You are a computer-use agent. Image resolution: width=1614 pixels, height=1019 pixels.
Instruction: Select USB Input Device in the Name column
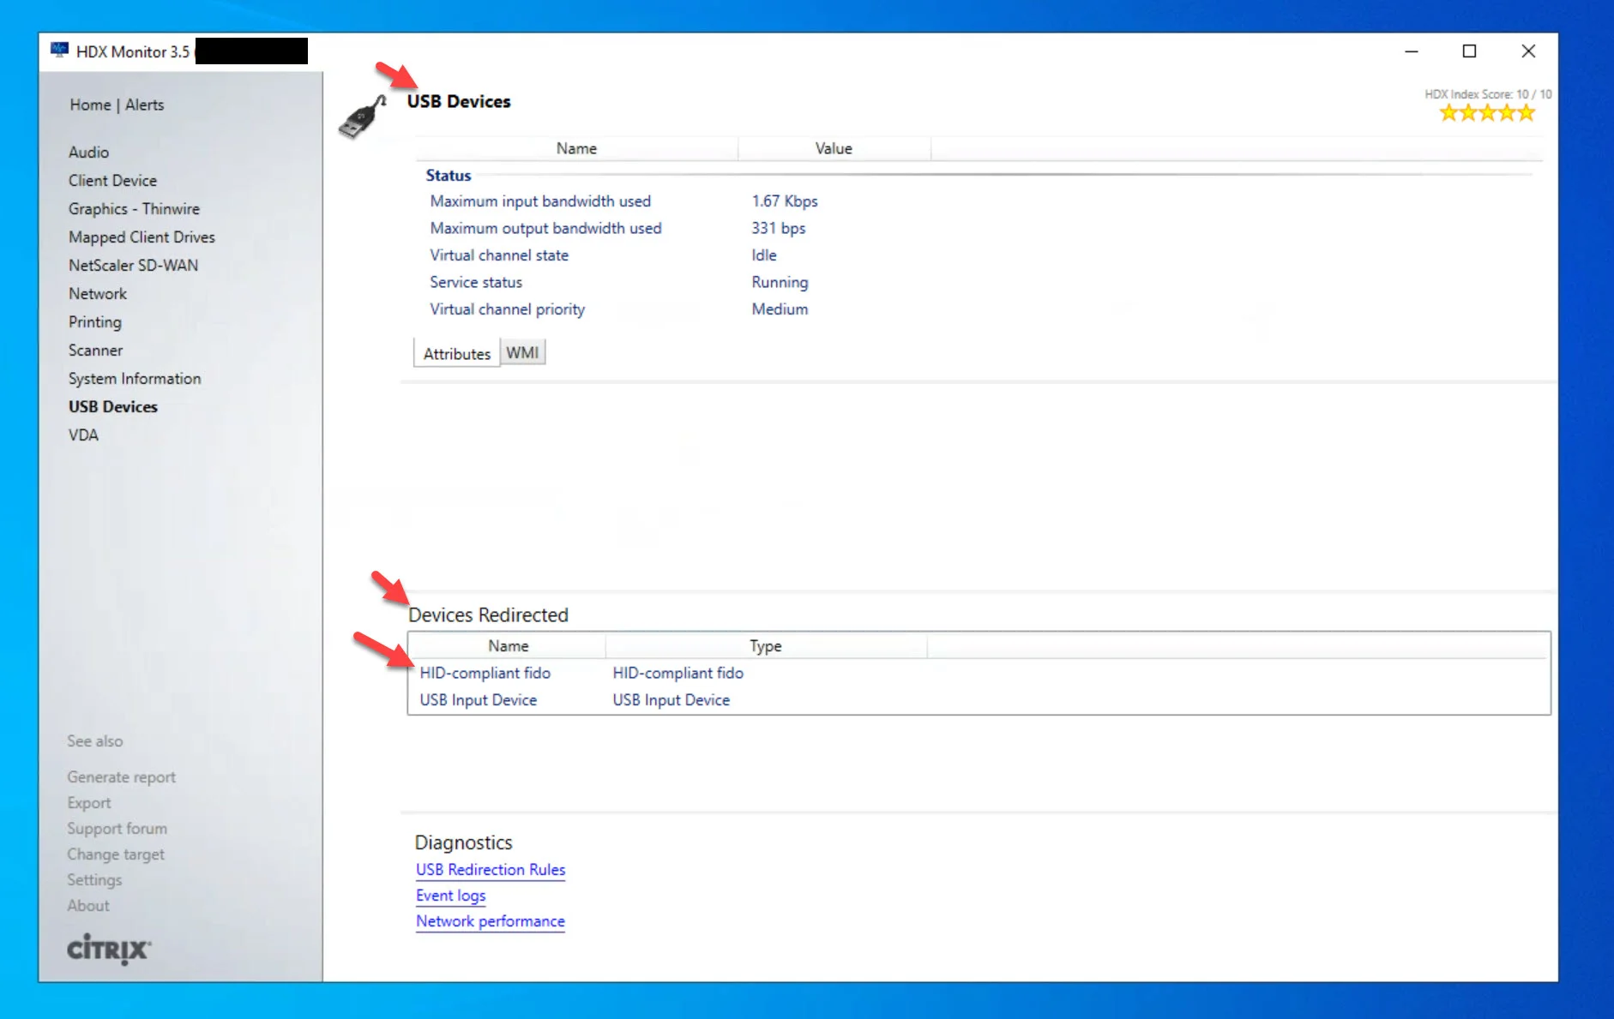coord(478,699)
